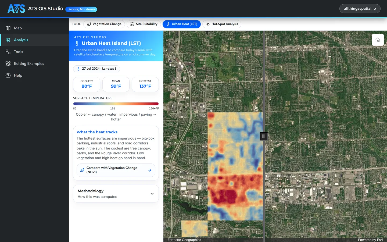Open the Hot-Spot Analysis tool
This screenshot has width=387, height=242.
point(222,24)
